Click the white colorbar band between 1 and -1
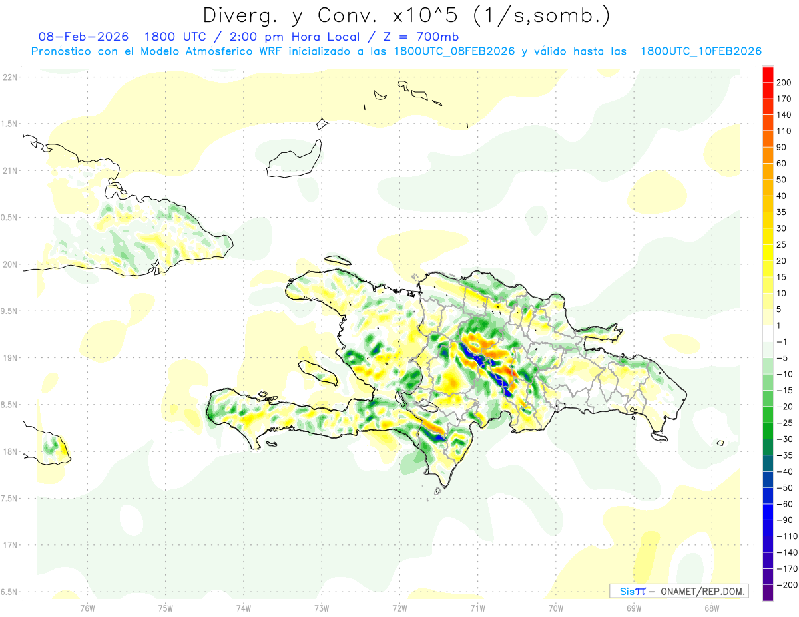 tap(768, 333)
